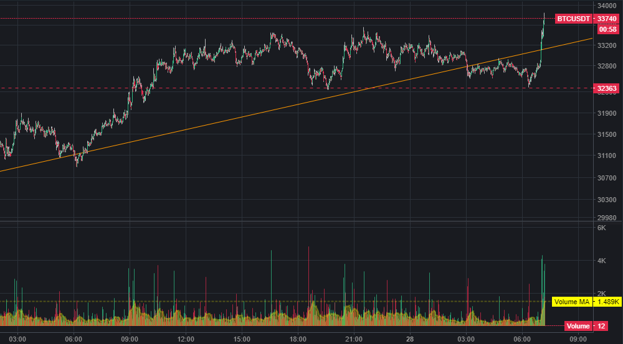The image size is (623, 344).
Task: Click the 00:58 candle countdown label
Action: point(608,29)
